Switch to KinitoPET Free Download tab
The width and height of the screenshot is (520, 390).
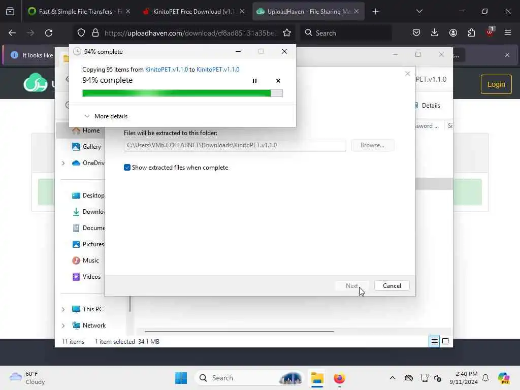click(194, 12)
